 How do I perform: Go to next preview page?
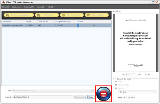click(146, 75)
